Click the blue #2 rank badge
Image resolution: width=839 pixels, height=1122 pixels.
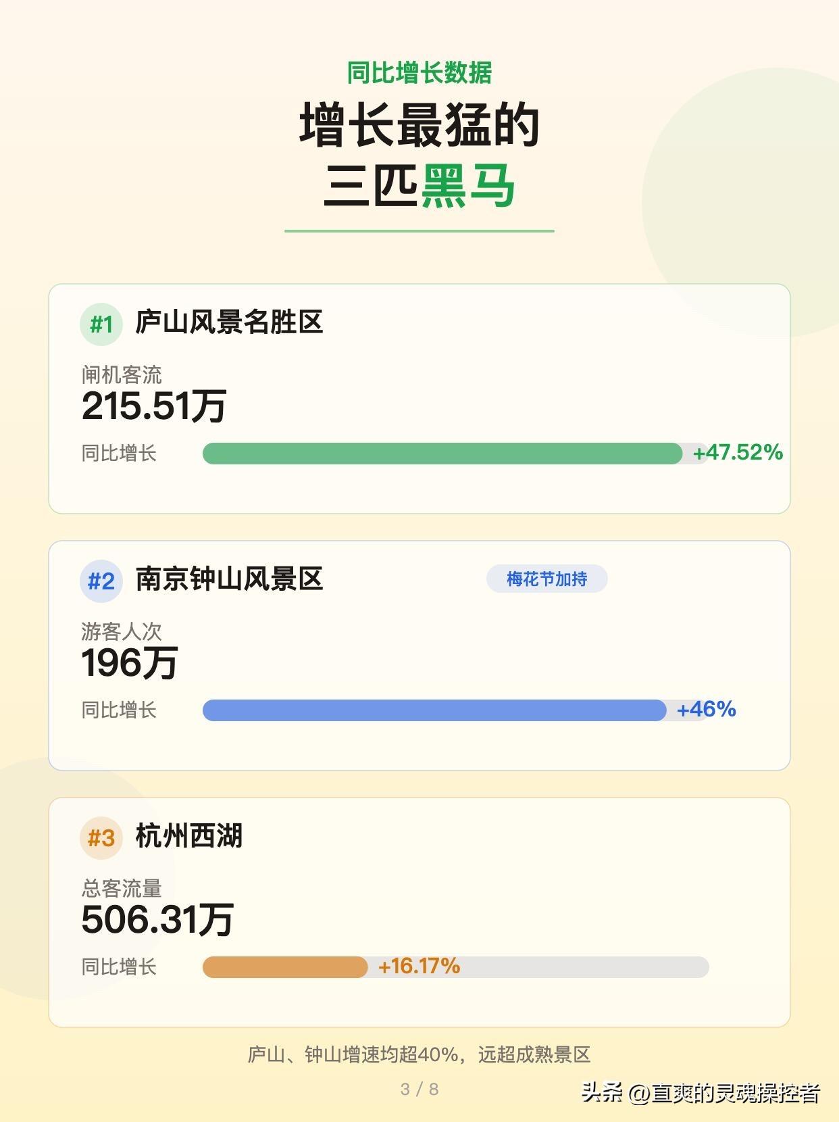click(101, 581)
